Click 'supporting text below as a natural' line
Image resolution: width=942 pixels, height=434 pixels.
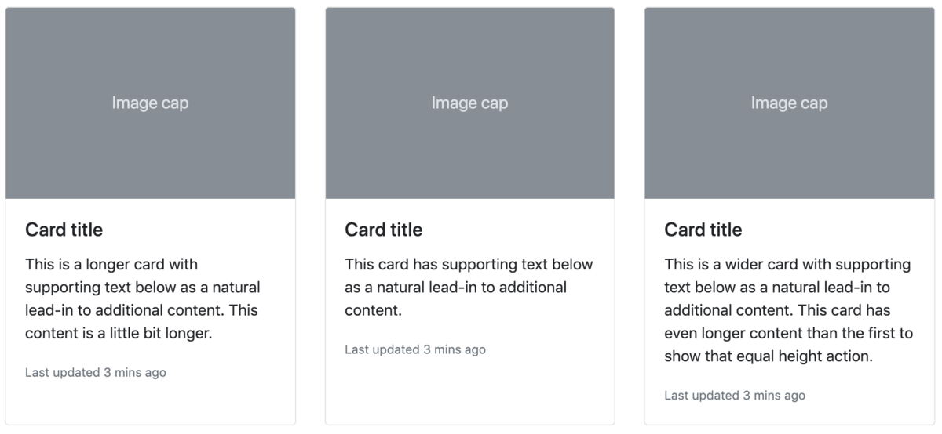click(143, 287)
